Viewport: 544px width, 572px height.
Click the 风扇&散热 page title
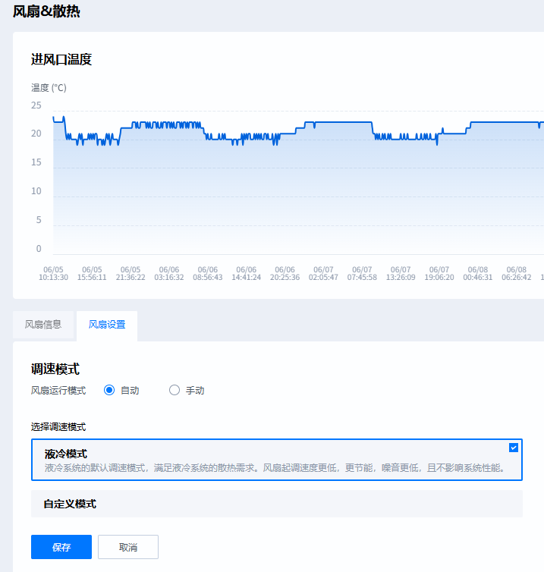coord(46,11)
